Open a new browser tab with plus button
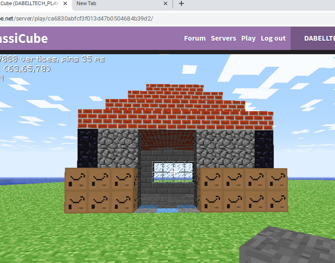The height and width of the screenshot is (263, 335). pyautogui.click(x=181, y=3)
